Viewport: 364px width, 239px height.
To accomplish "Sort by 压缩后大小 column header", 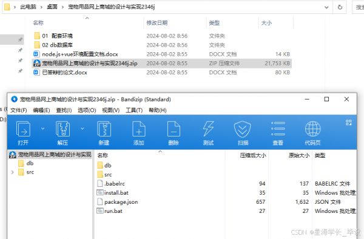I will point(253,155).
